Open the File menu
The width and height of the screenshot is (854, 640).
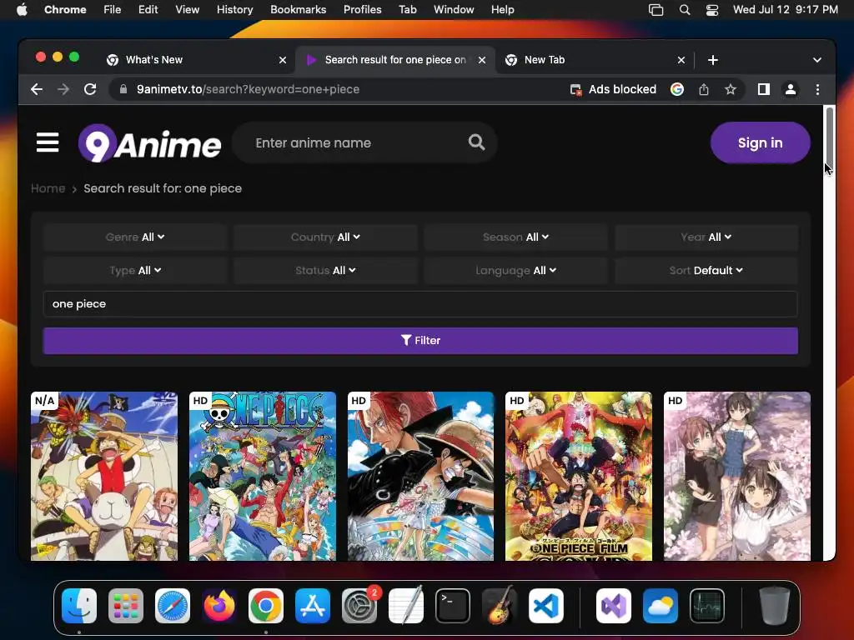[x=113, y=10]
